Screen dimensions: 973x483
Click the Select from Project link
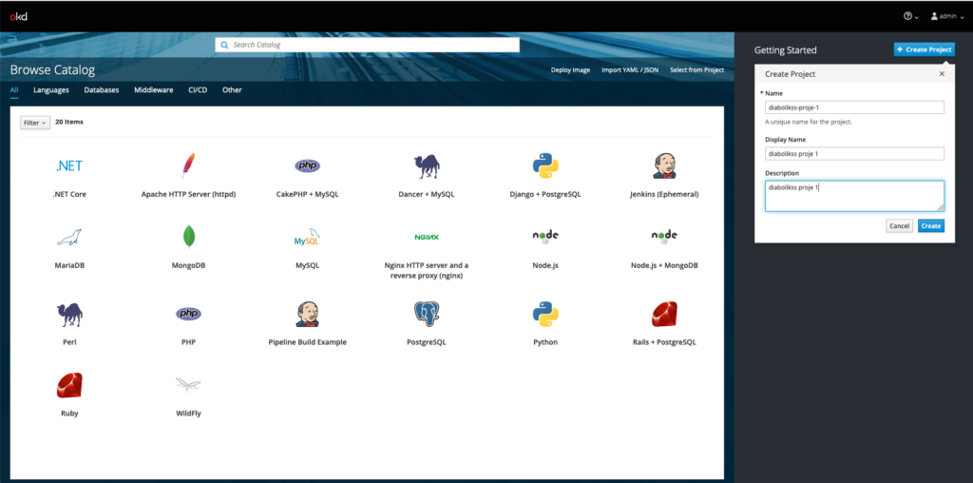(696, 70)
